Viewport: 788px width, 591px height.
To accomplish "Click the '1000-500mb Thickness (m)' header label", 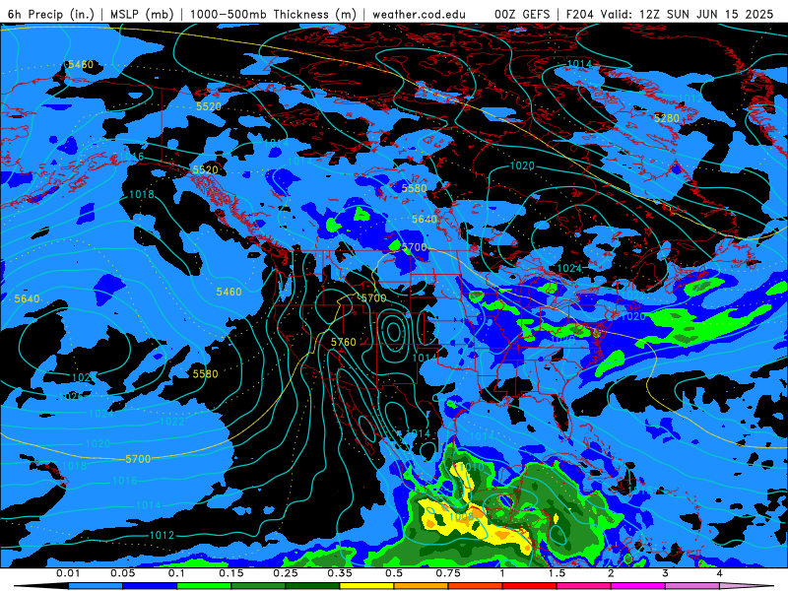I will coord(273,14).
